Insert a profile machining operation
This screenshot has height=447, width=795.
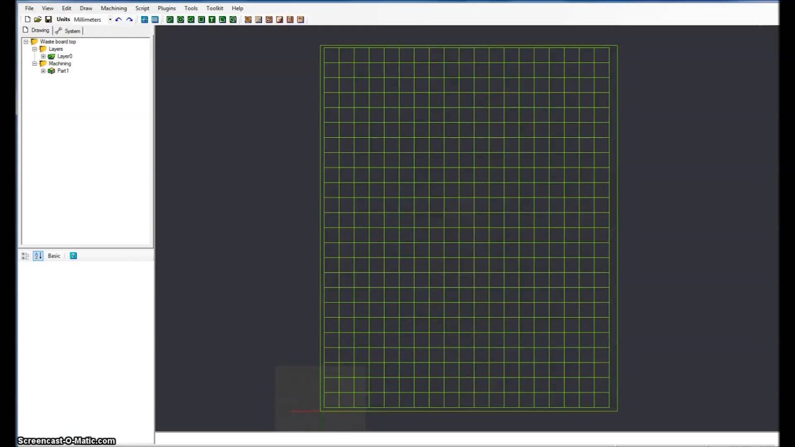[x=248, y=19]
